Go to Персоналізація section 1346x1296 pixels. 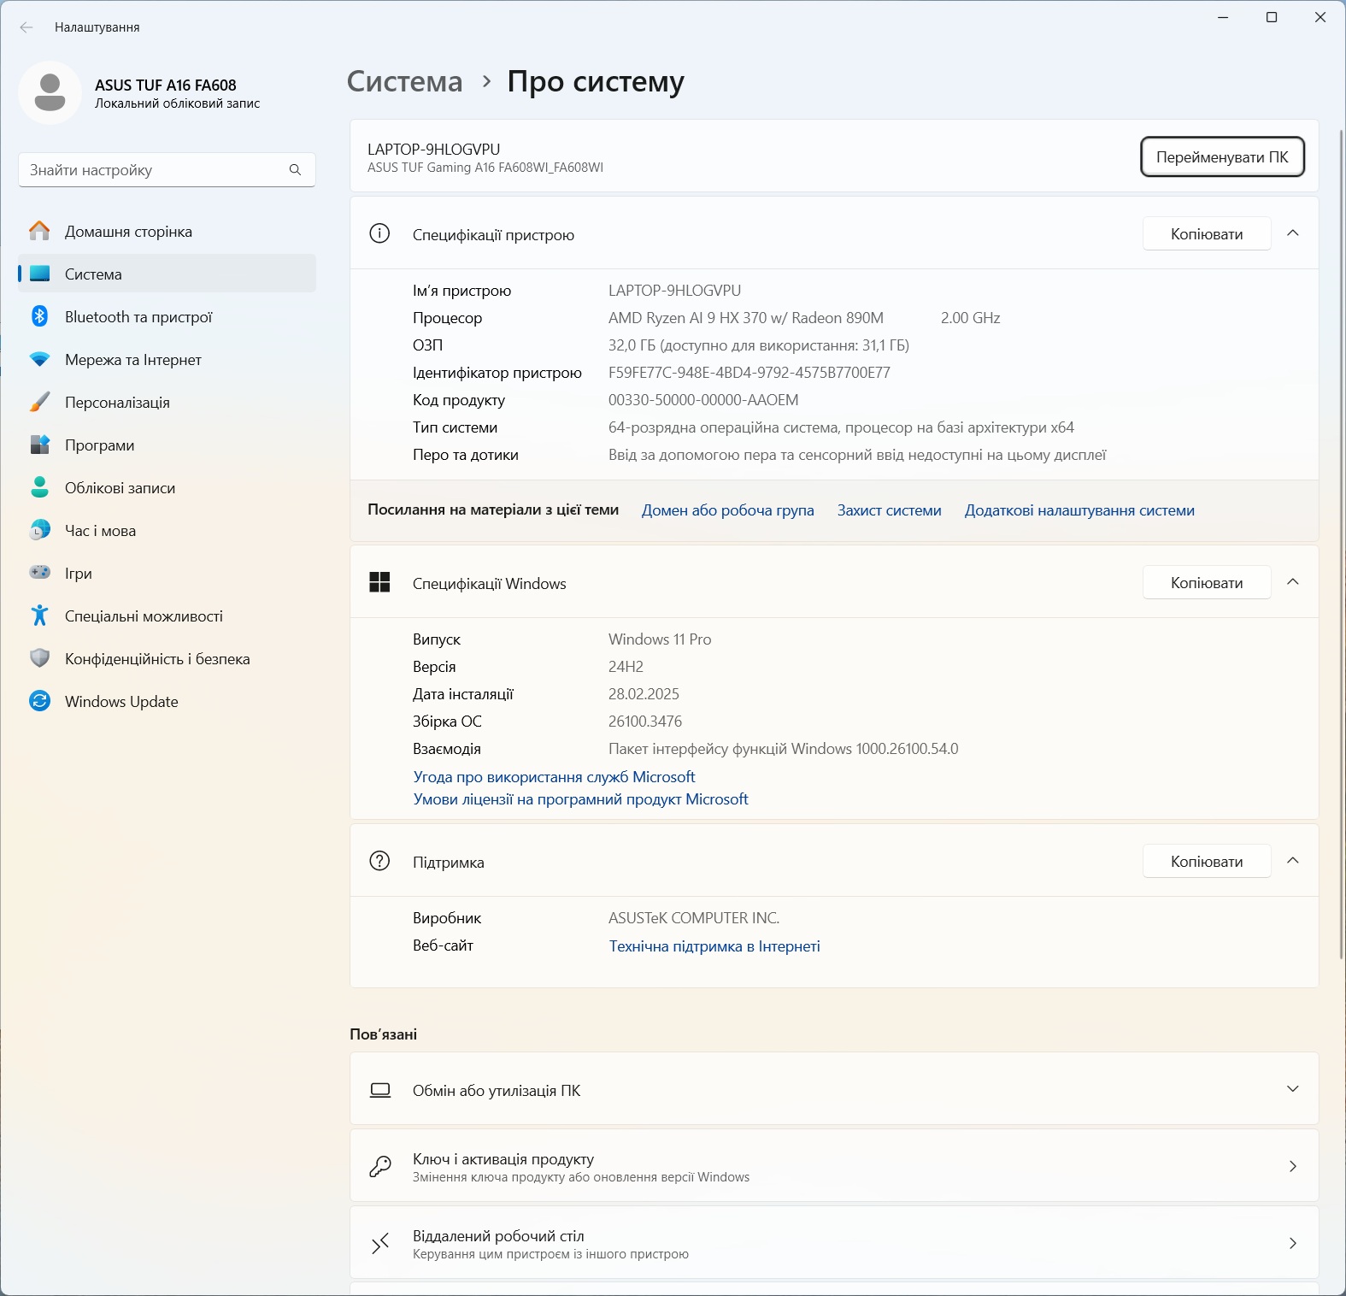point(167,402)
